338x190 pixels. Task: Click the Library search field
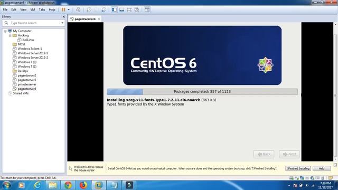33,23
